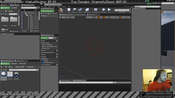Click Blueprints in the breadcrumb path
Screen dimensions: 175x98
[31, 67]
